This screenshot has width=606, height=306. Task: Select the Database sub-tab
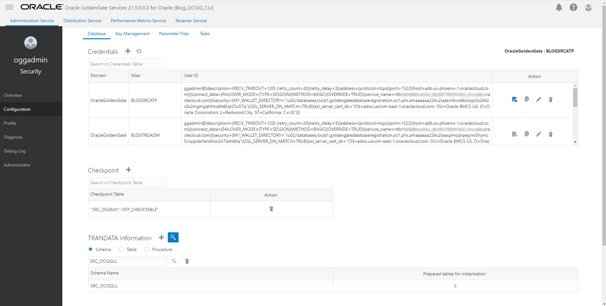coord(96,34)
